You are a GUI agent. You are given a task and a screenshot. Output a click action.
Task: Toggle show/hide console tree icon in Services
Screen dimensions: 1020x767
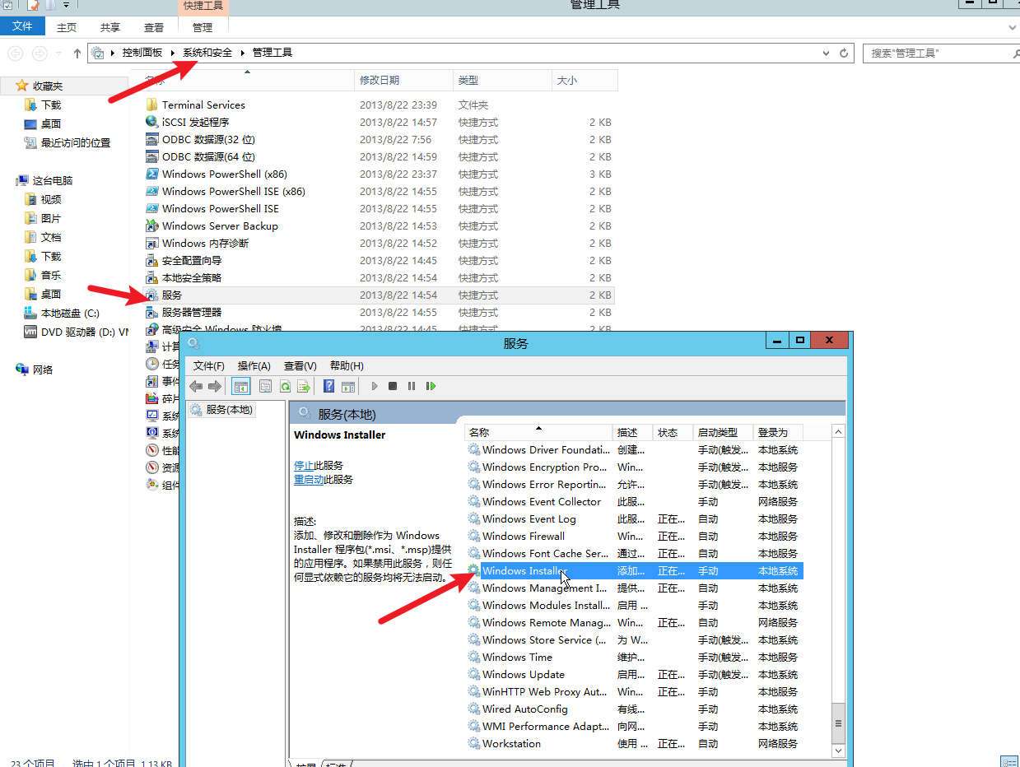click(x=241, y=386)
